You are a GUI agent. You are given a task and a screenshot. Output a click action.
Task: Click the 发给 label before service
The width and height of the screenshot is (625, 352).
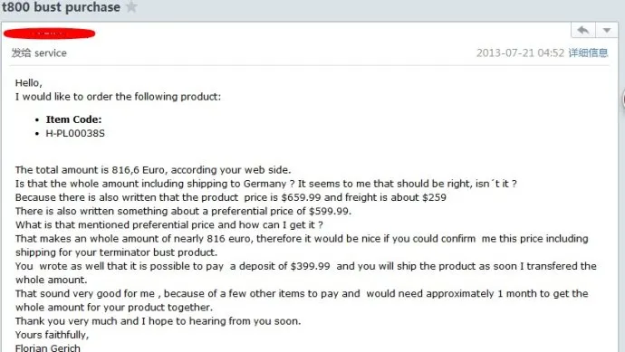21,53
